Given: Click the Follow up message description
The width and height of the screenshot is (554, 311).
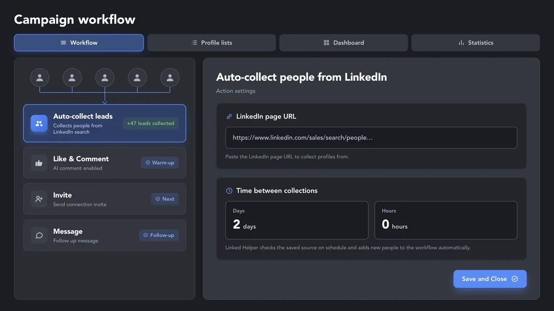Looking at the screenshot, I should (x=76, y=241).
